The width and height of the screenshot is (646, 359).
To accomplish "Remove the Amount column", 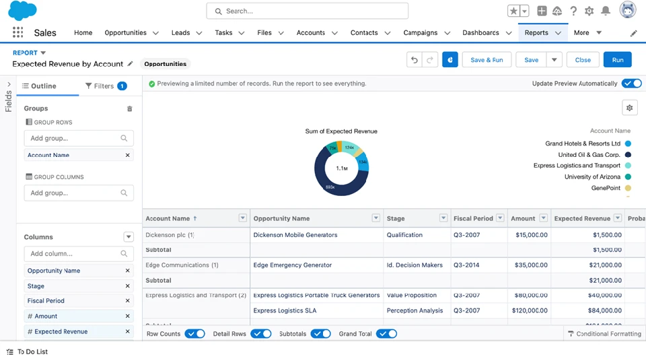I will point(127,316).
